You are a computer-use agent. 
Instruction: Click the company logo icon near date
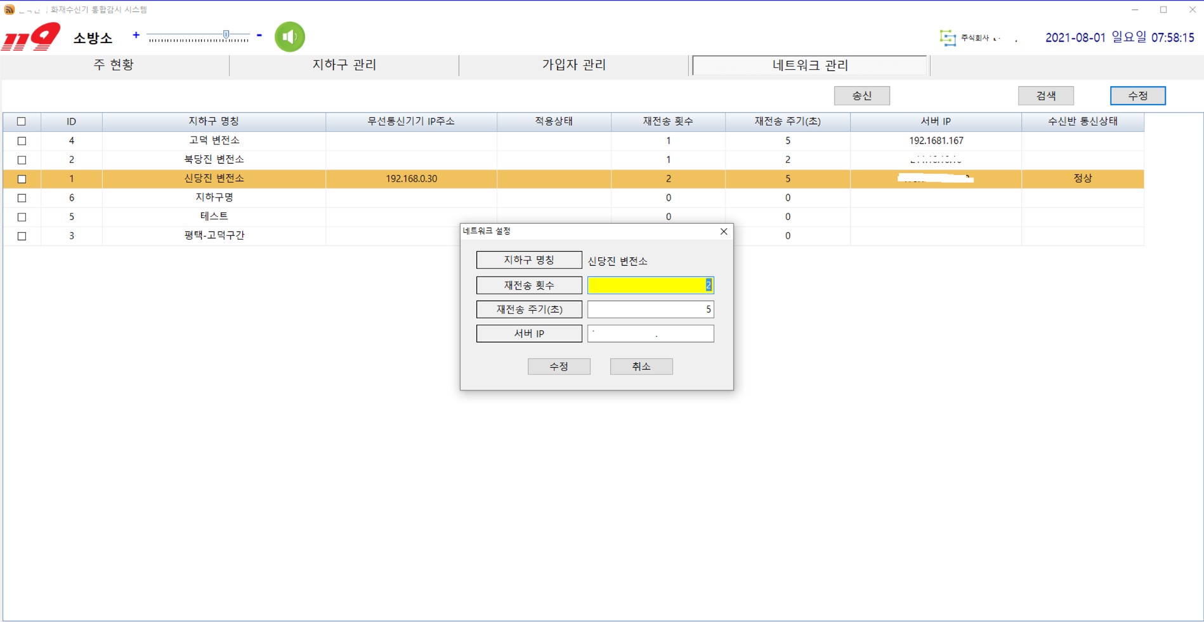coord(947,38)
